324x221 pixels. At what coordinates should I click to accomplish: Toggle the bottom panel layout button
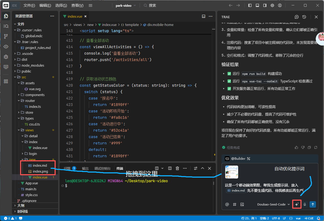pyautogui.click(x=257, y=5)
